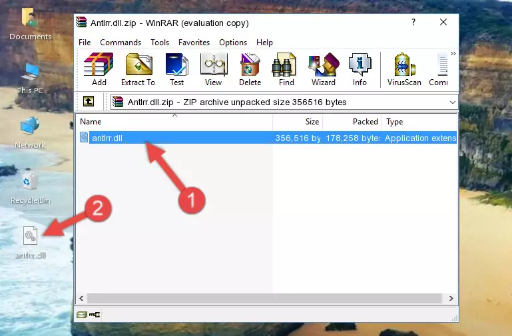Open the Help menu
512x336 pixels.
pos(264,43)
